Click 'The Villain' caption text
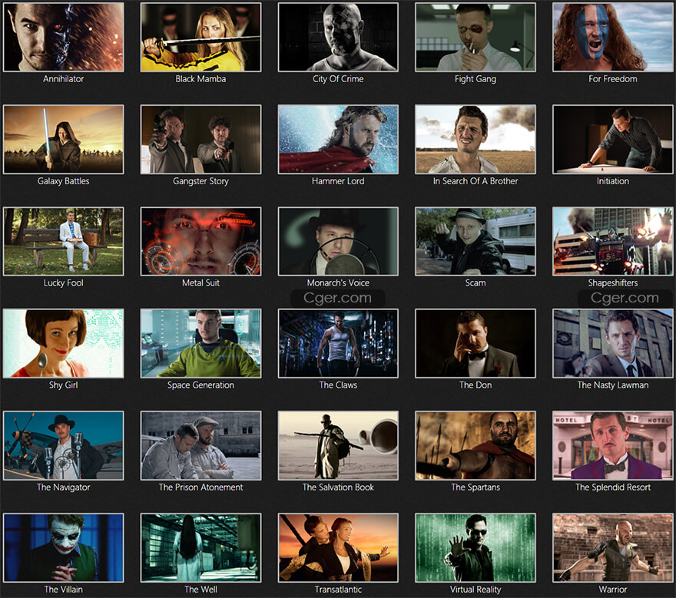Screen dimensions: 676x598 63,590
